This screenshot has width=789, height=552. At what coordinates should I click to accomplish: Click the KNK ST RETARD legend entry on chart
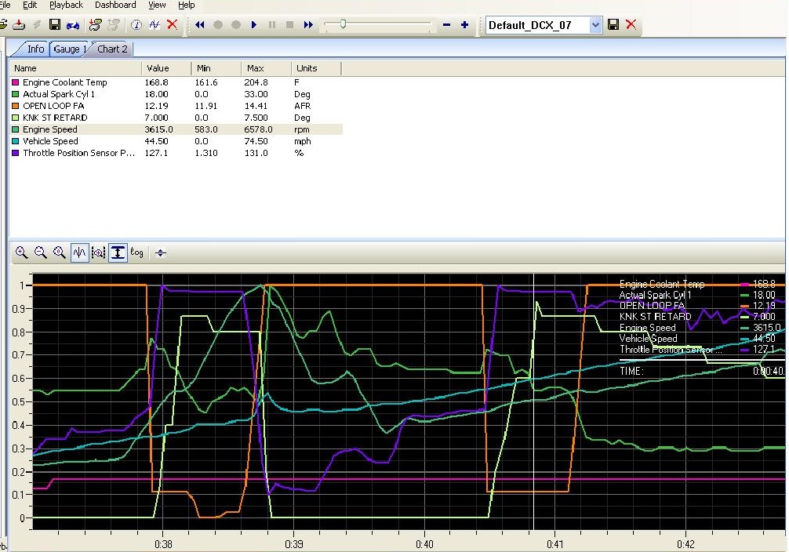[x=655, y=317]
